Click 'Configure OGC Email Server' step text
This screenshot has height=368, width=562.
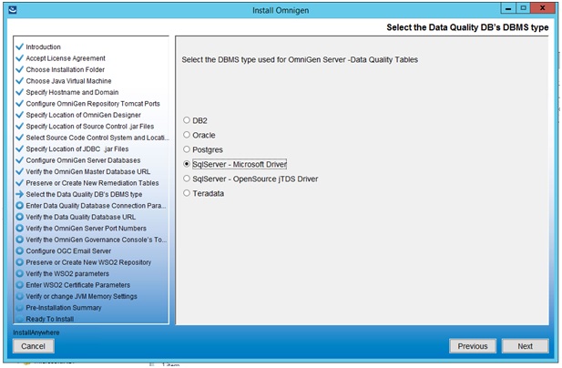[x=68, y=251]
